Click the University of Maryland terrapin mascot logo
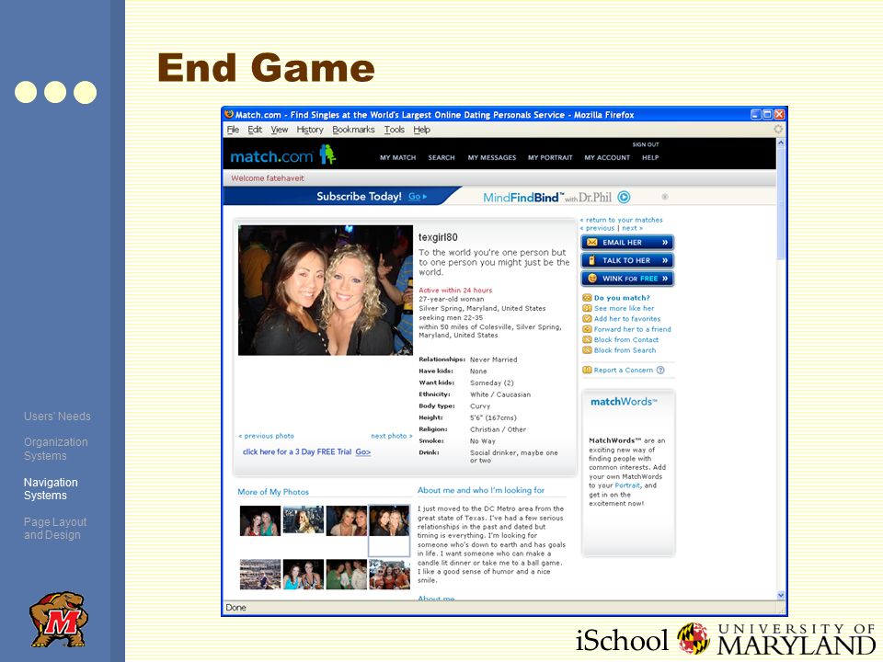 point(59,618)
